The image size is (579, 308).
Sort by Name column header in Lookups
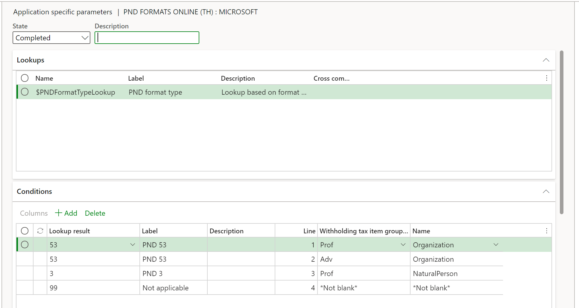pos(44,78)
